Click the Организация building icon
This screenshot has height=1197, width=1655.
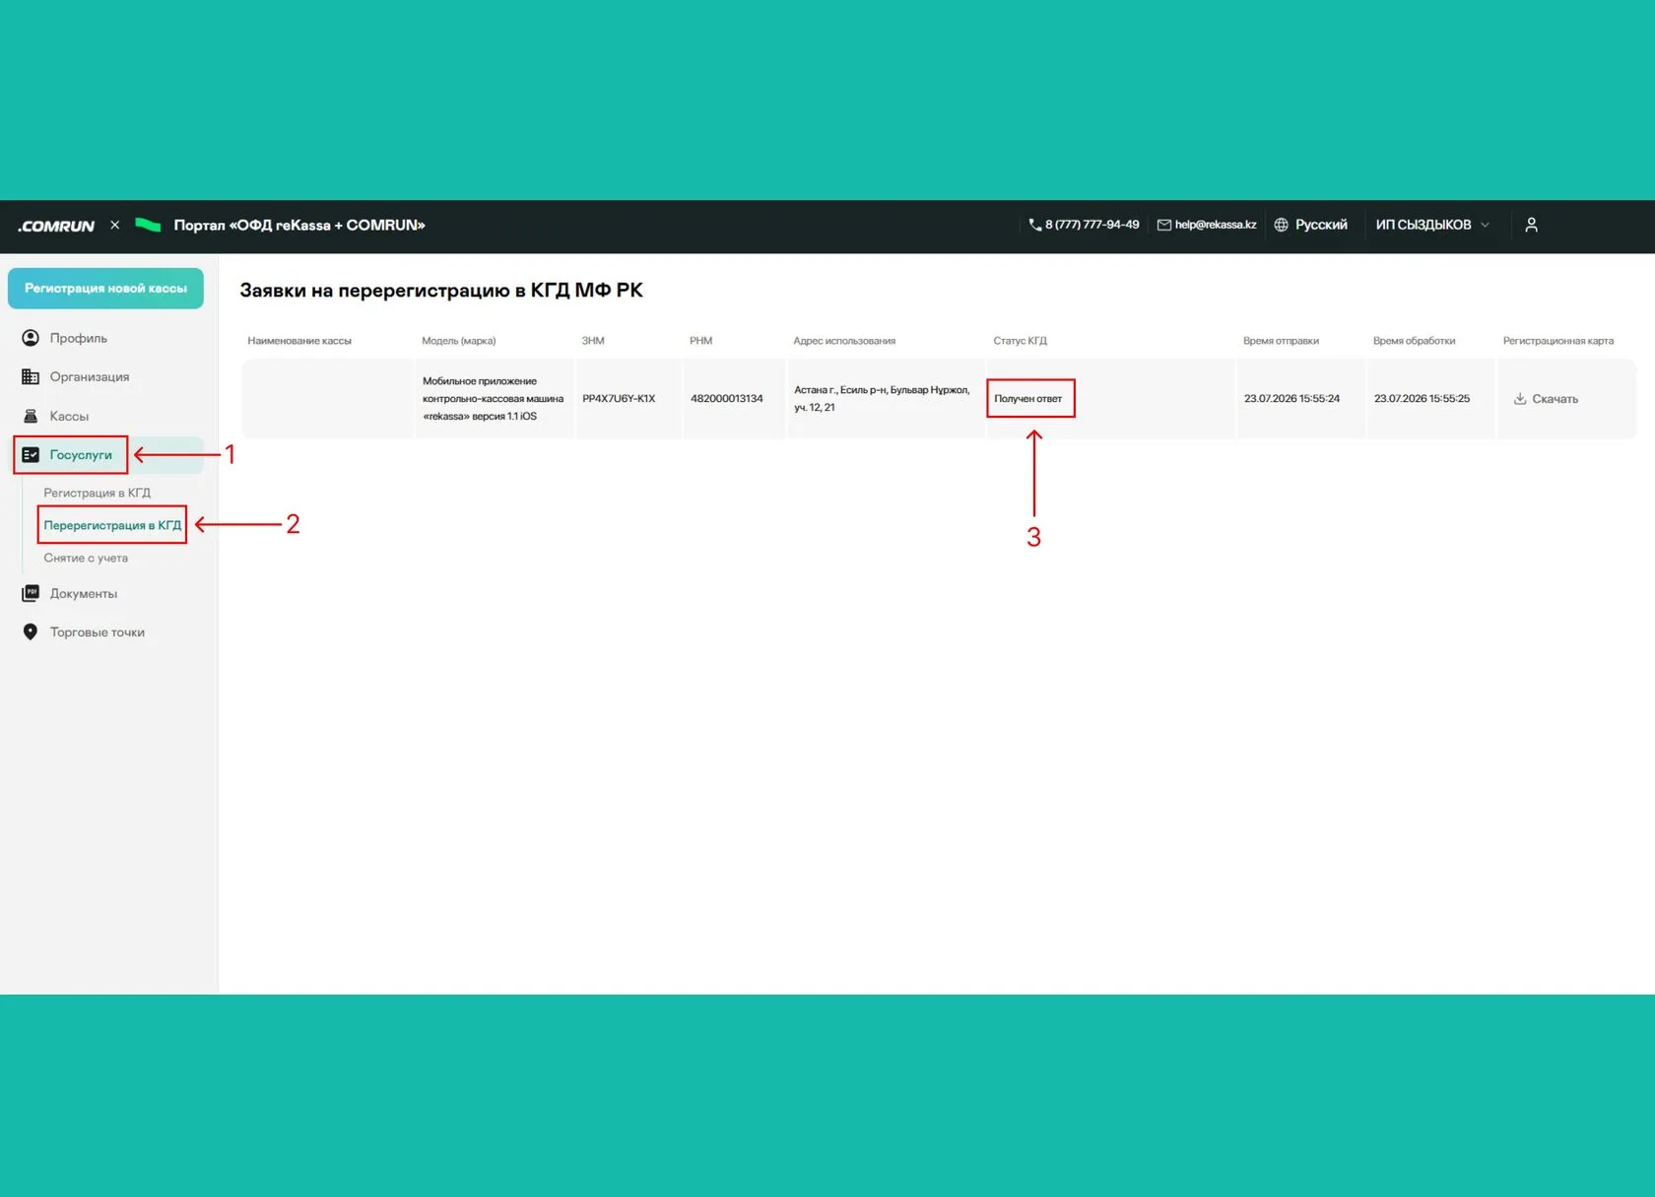point(31,377)
